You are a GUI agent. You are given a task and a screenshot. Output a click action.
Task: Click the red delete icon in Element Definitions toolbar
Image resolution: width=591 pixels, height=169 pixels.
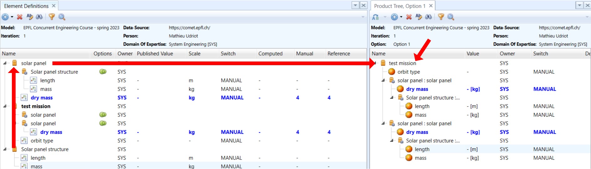tap(20, 17)
